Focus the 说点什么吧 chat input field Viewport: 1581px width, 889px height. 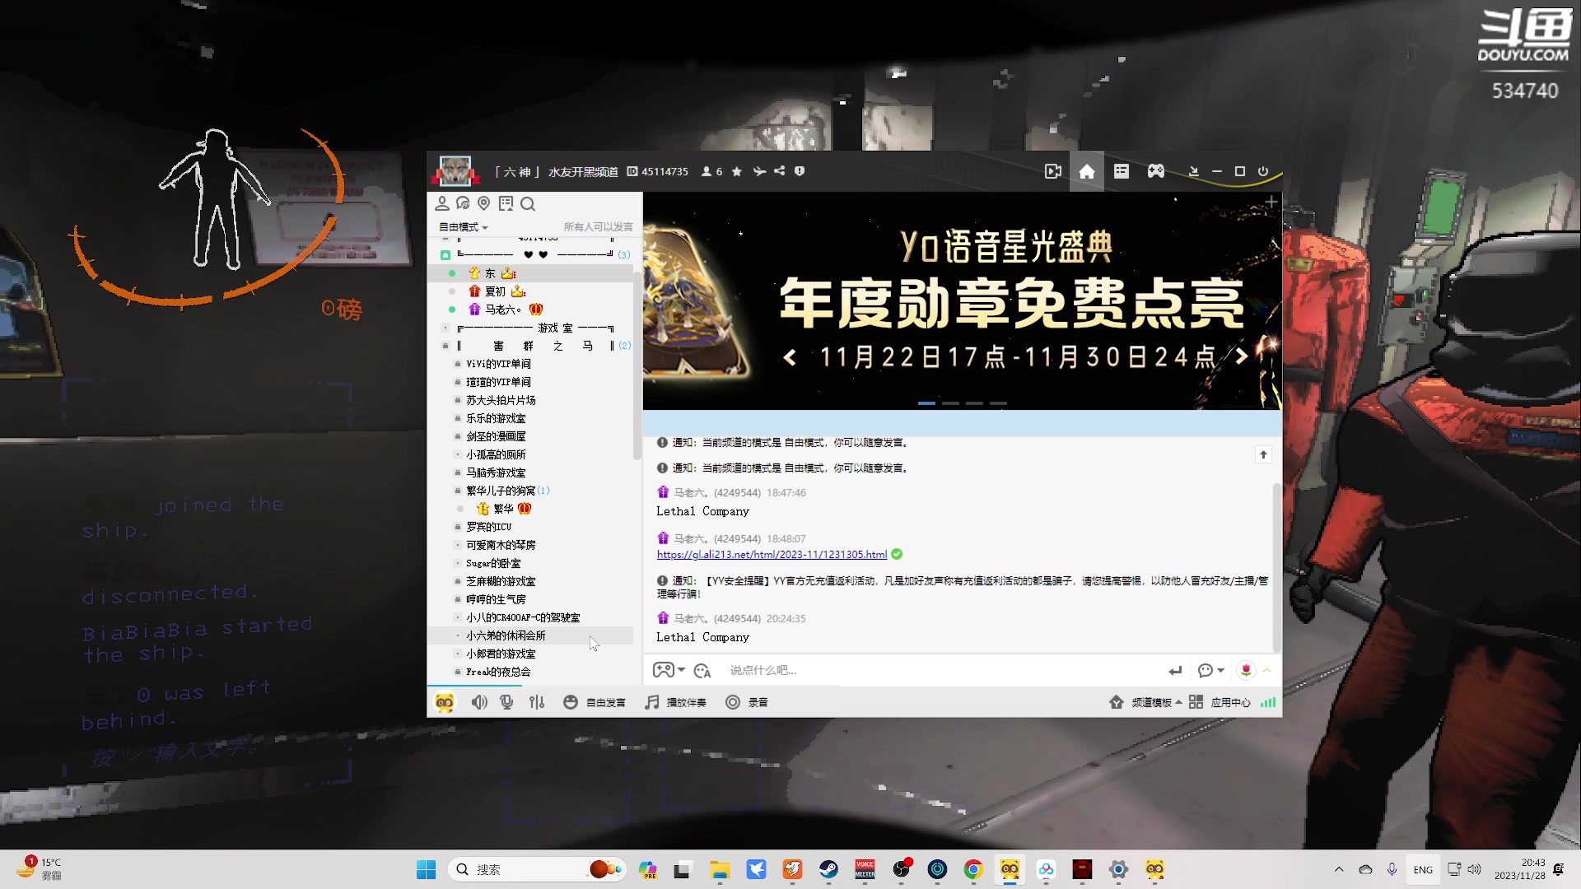pyautogui.click(x=939, y=670)
